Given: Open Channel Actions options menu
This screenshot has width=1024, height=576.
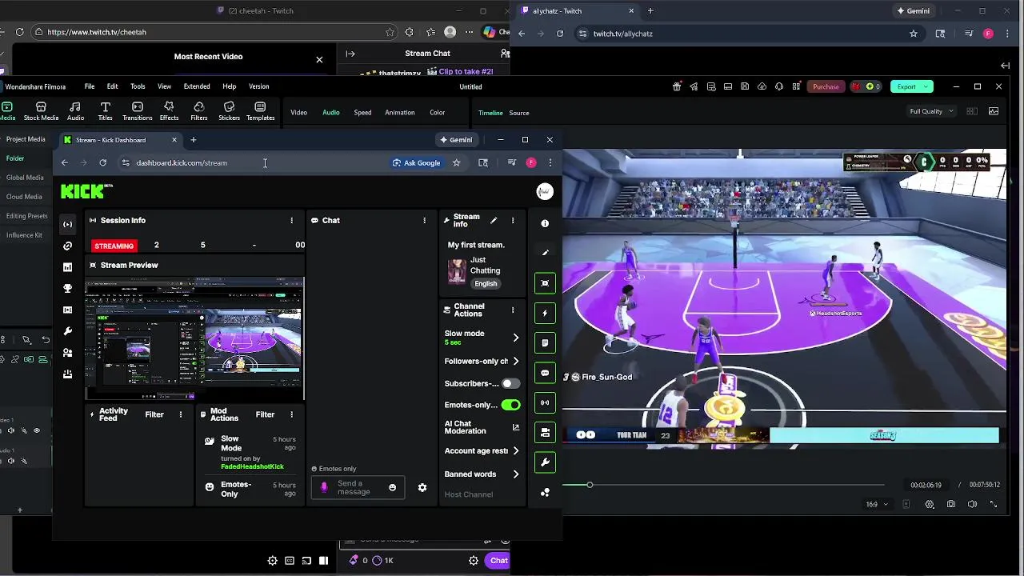Looking at the screenshot, I should point(513,310).
